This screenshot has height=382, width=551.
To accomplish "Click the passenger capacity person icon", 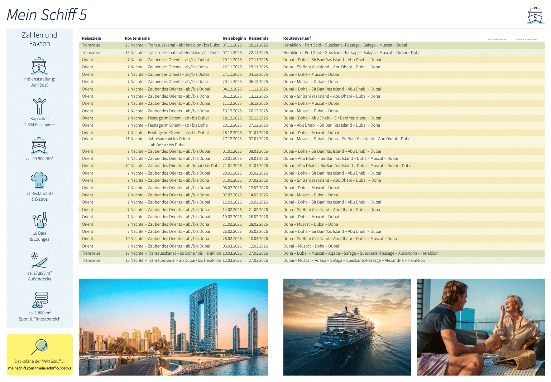I will pos(39,106).
